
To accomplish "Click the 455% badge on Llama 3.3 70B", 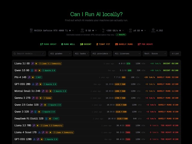I will click(128, 125).
